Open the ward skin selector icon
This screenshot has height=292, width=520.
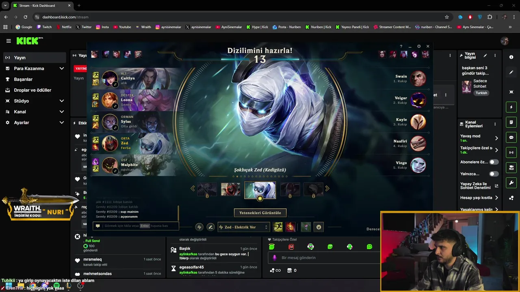click(x=306, y=227)
